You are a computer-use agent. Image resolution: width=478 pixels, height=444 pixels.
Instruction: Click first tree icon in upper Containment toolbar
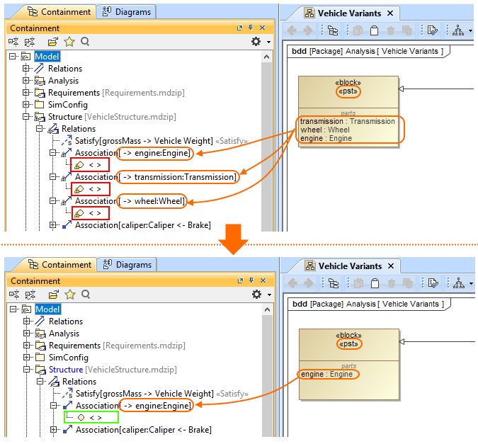[13, 42]
